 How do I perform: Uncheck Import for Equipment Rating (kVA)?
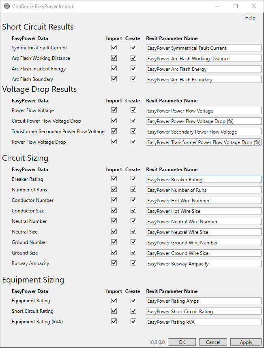coord(114,321)
